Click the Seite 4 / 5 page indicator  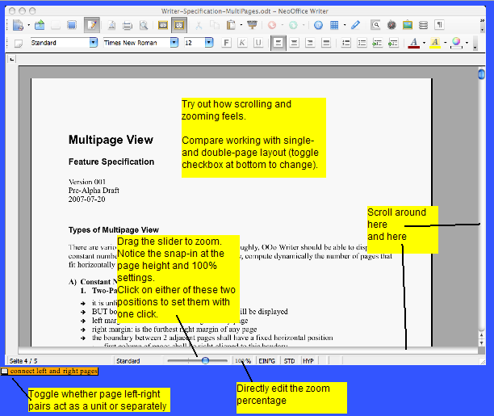[x=24, y=360]
